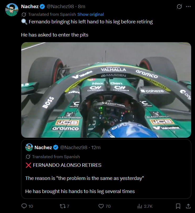Repost this tweet via retweet icon
The height and width of the screenshot is (213, 195).
click(x=63, y=206)
